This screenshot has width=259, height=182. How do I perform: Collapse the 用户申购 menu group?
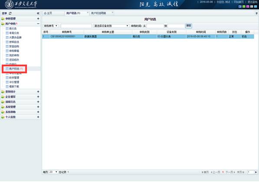[38, 24]
